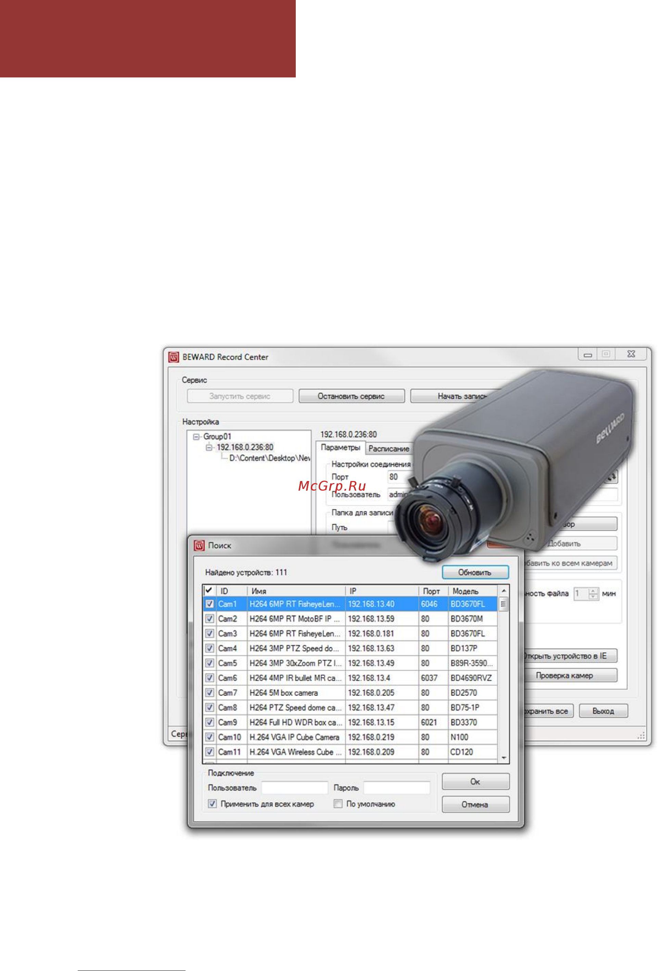Click Добавить ко всем камерам button

[570, 563]
